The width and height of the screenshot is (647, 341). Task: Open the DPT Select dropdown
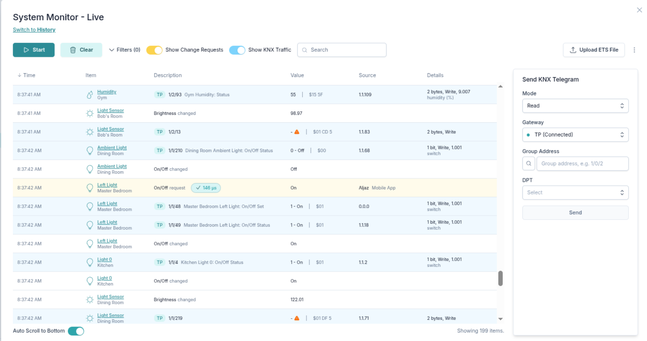coord(575,192)
